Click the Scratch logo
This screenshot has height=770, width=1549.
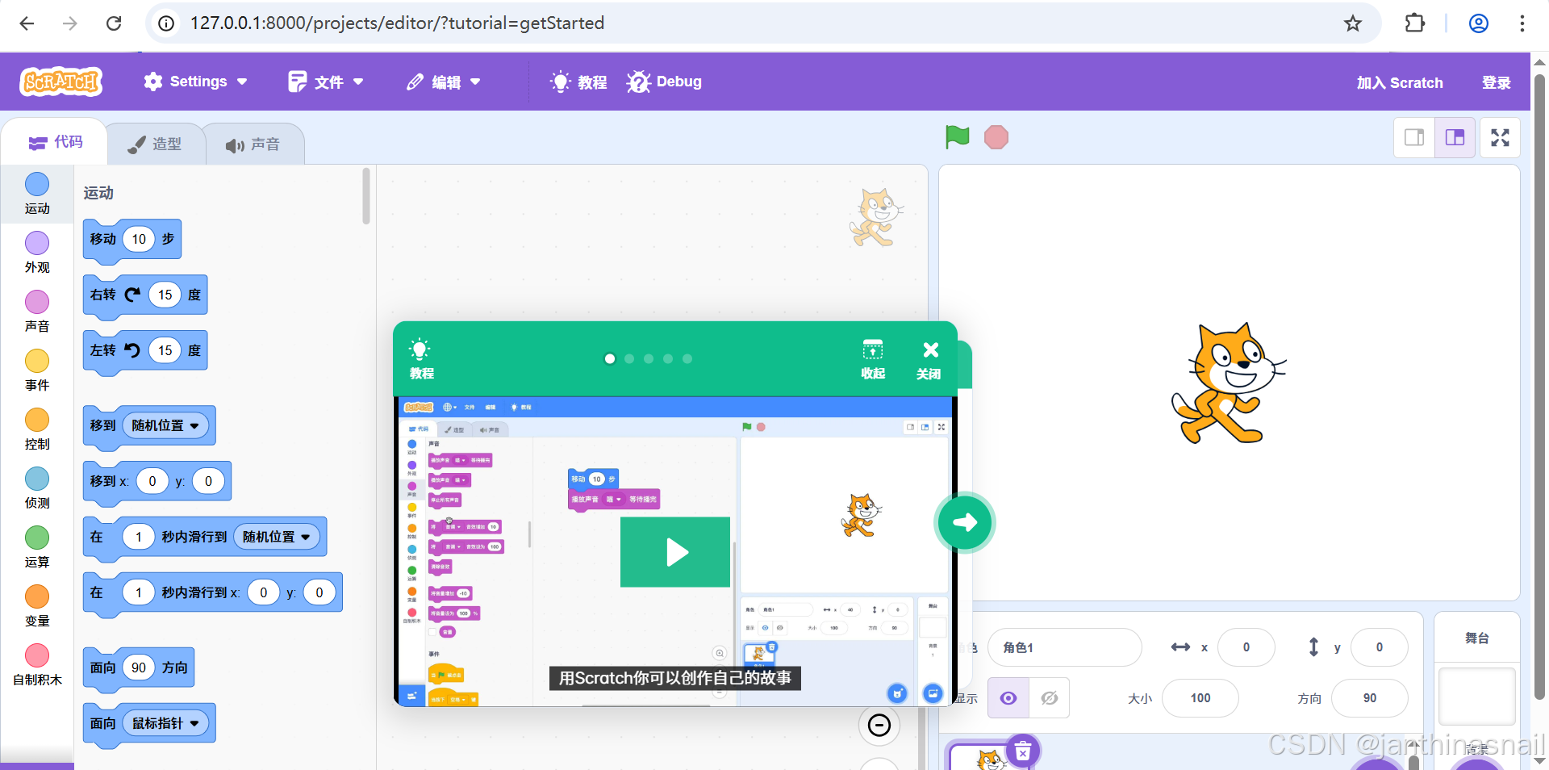click(x=61, y=82)
